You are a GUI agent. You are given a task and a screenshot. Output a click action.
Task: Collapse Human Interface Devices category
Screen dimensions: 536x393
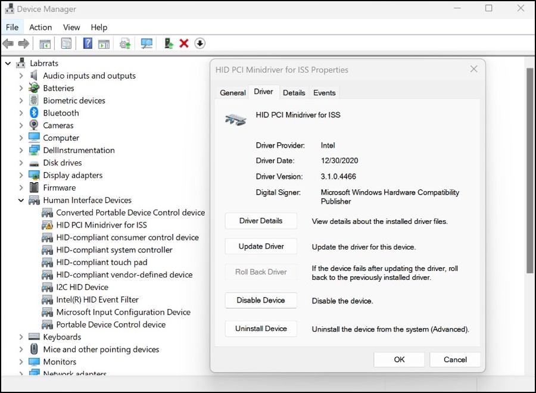point(21,200)
